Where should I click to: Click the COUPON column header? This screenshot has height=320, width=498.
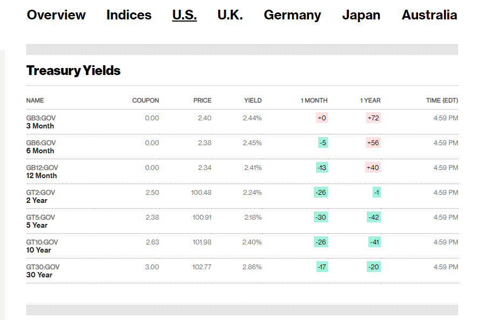click(145, 100)
